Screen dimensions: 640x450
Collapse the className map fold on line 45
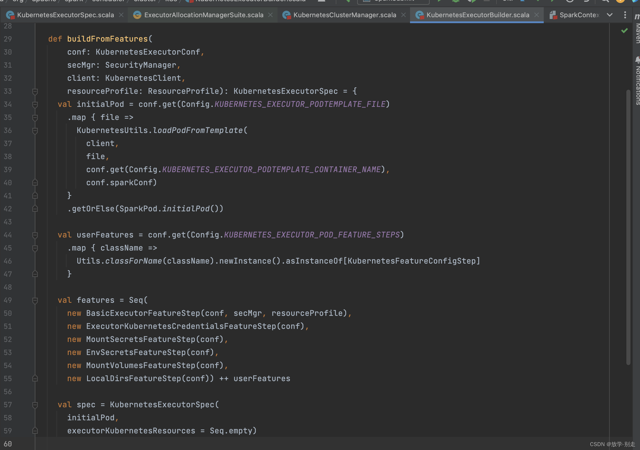pos(35,248)
